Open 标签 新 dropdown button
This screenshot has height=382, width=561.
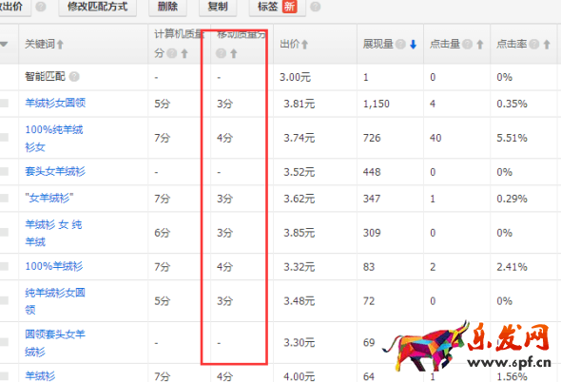click(x=278, y=7)
